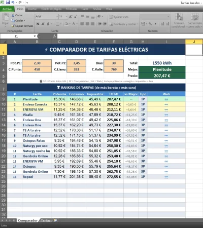Apply the thousands separator style

point(155,24)
